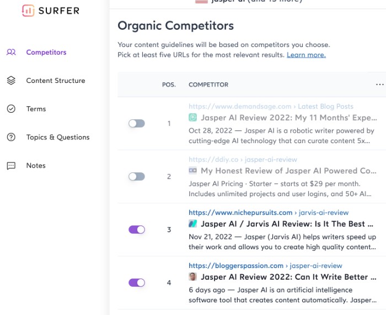The image size is (386, 315).
Task: Click the Surfer logo icon
Action: (x=28, y=11)
